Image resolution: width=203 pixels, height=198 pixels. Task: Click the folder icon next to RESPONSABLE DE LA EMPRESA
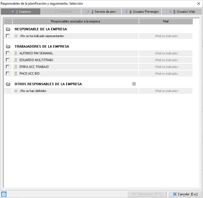point(8,29)
